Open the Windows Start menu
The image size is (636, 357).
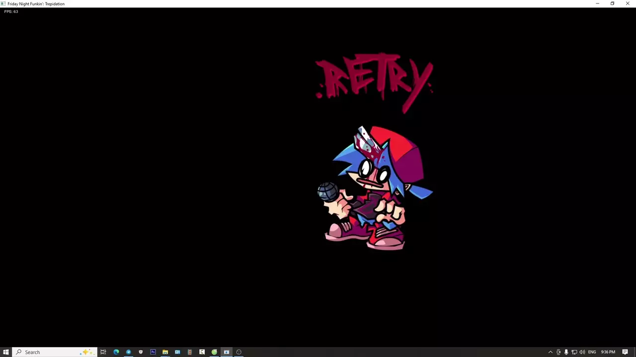click(6, 352)
